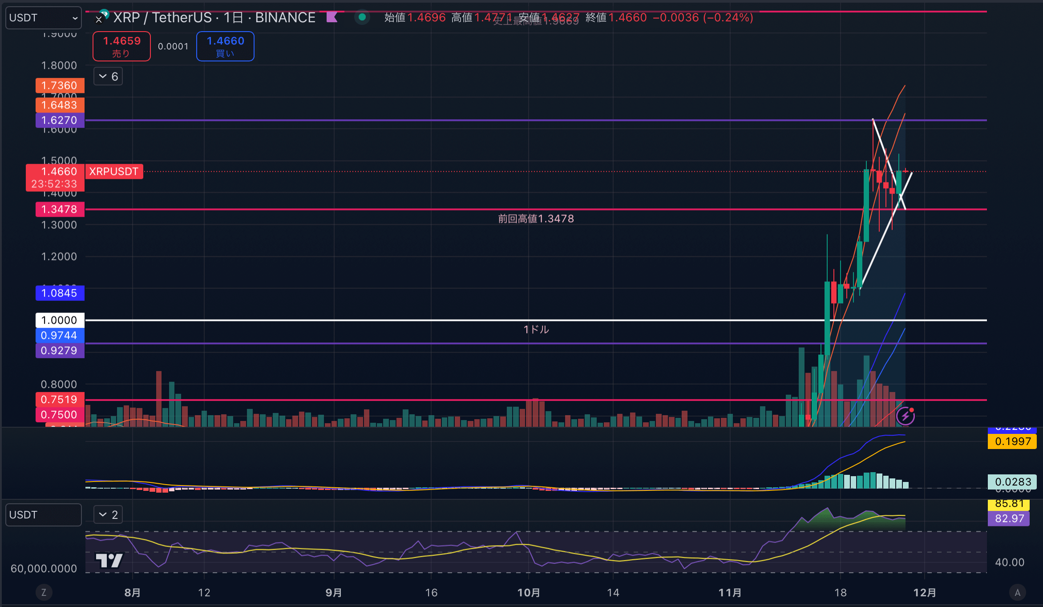Click the 85.81 yellow RSI label
The image size is (1043, 607).
(x=1009, y=505)
